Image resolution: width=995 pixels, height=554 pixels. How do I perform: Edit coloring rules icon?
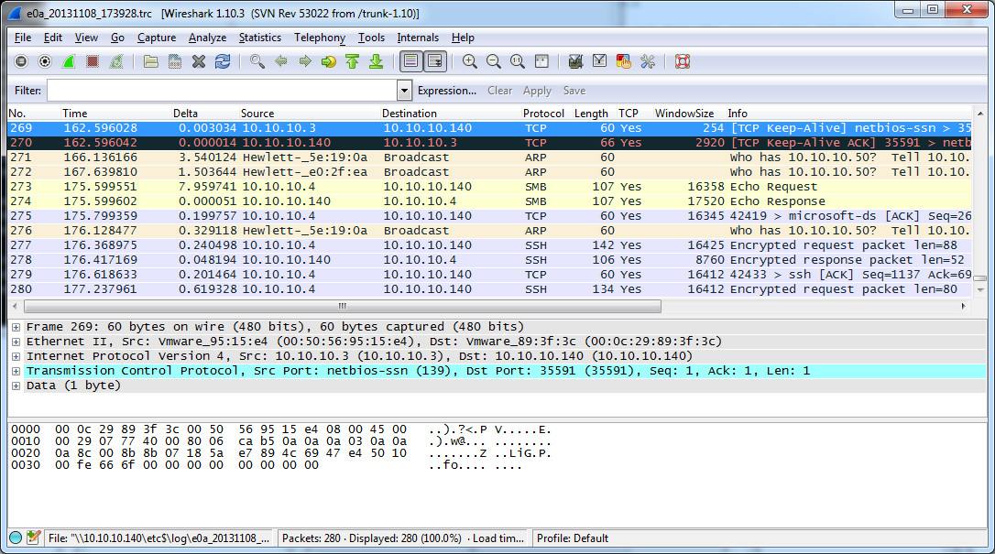tap(624, 61)
